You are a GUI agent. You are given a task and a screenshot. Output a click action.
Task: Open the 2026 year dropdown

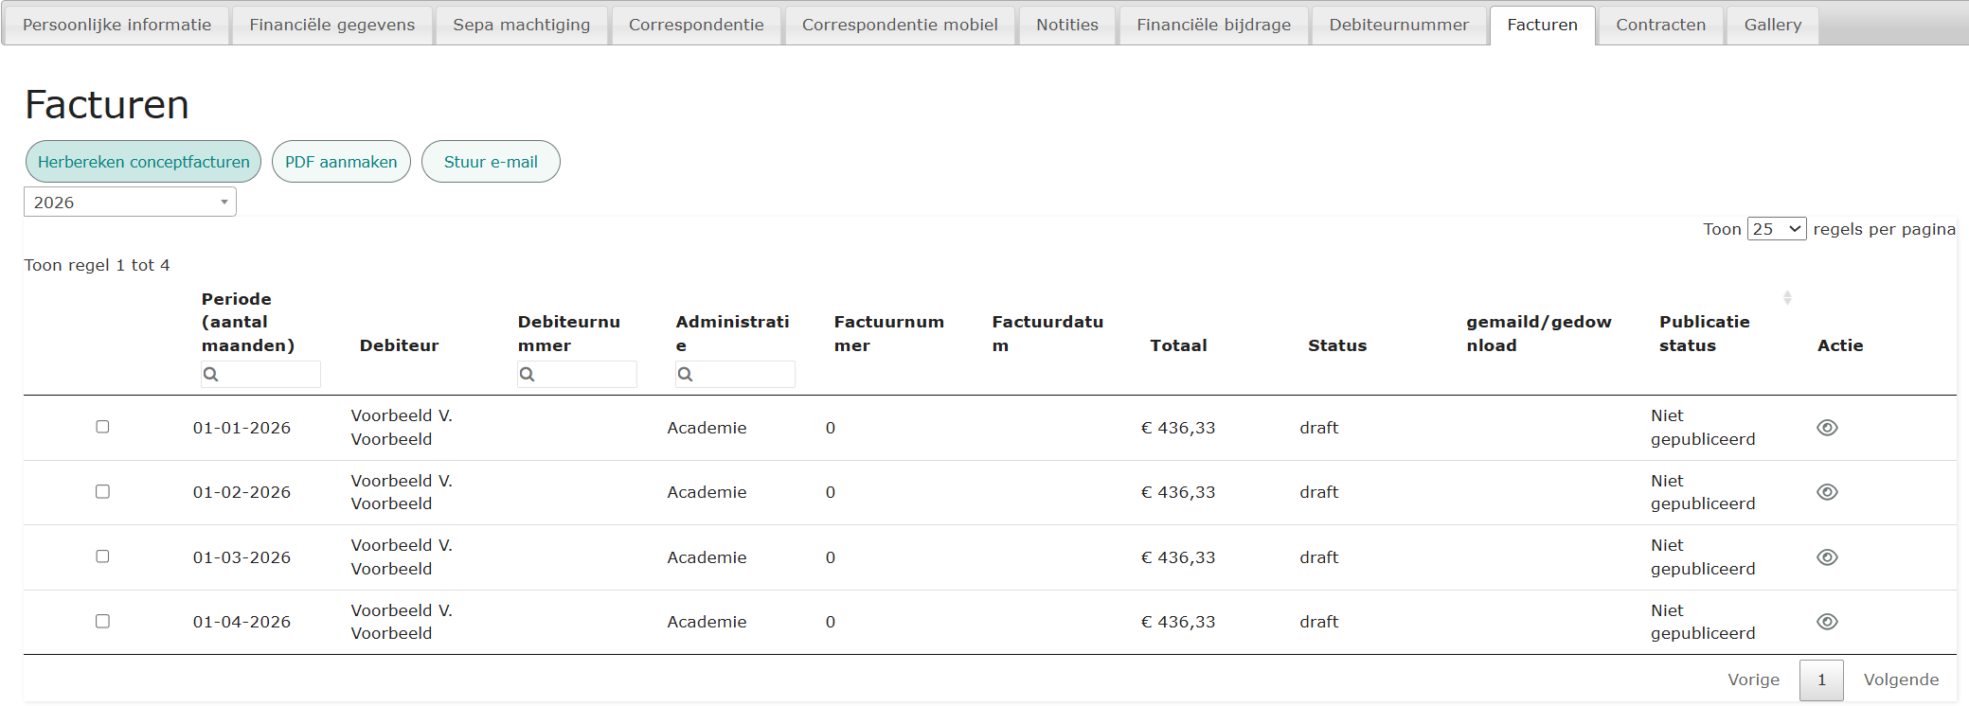[x=130, y=203]
